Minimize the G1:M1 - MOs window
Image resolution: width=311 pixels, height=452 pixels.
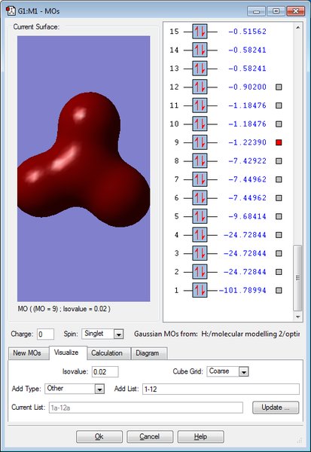coord(257,11)
